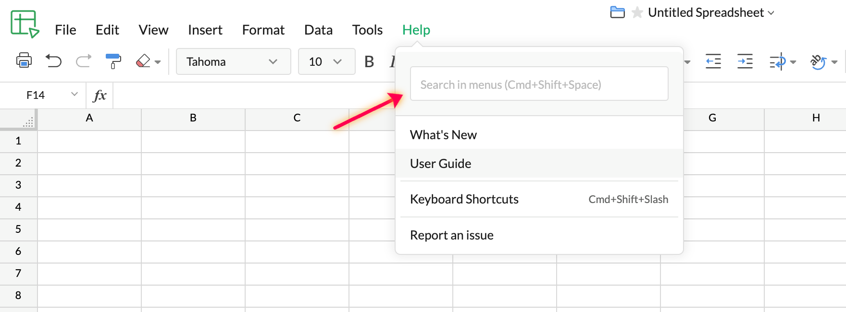
Task: Click the wrap text icon
Action: pos(777,61)
